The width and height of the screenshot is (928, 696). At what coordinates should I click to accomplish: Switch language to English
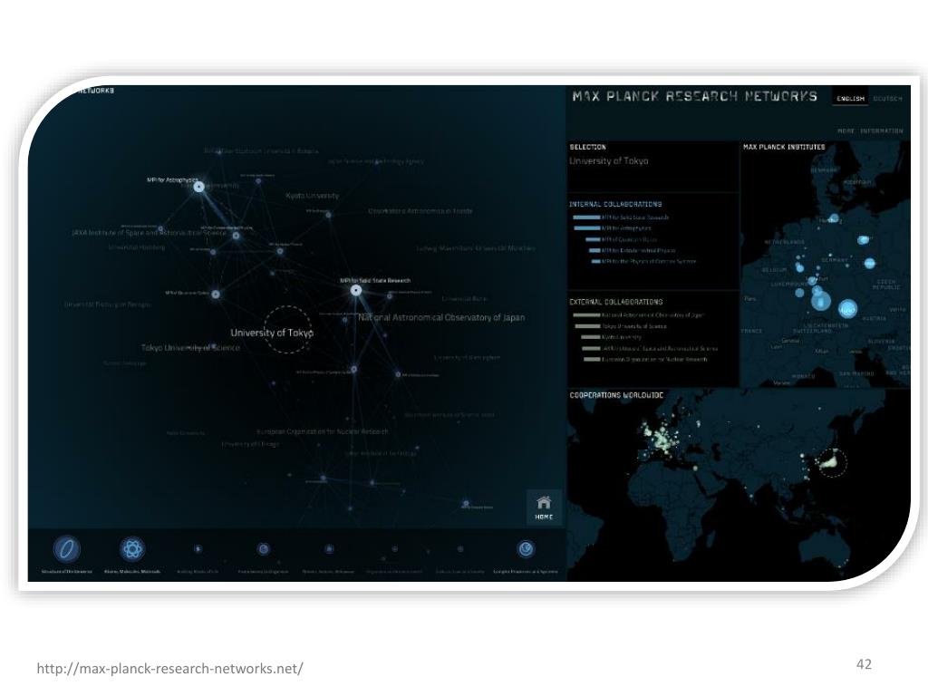pos(850,98)
